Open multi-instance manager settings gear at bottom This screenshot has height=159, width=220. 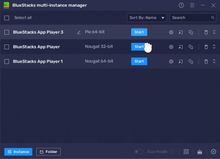click(x=213, y=152)
